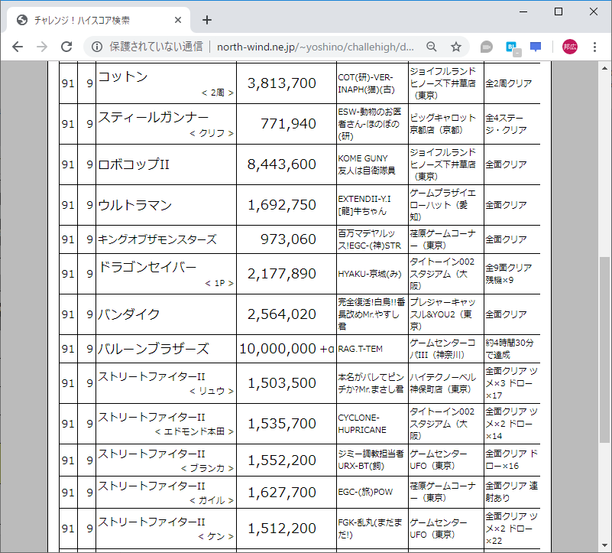Viewport: 612px width, 553px height.
Task: Click player name EGC-(旅)POW
Action: (365, 493)
